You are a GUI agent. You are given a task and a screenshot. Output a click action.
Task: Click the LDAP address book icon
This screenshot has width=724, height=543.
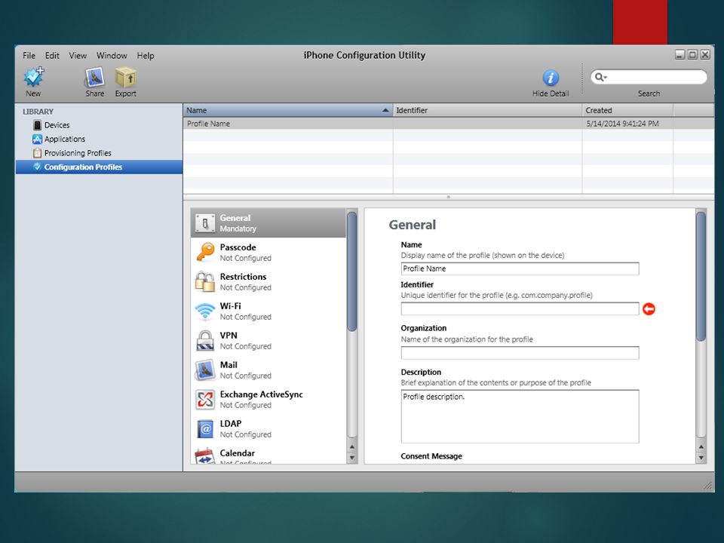(x=205, y=429)
